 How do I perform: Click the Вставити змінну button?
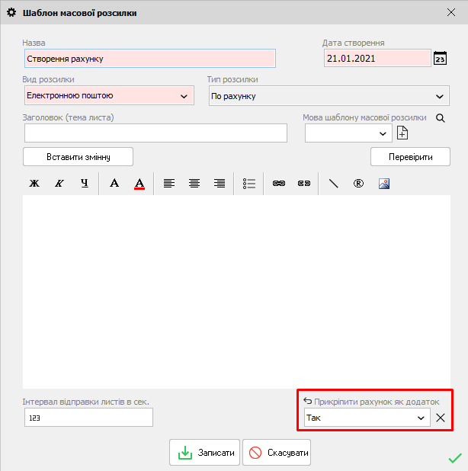79,156
